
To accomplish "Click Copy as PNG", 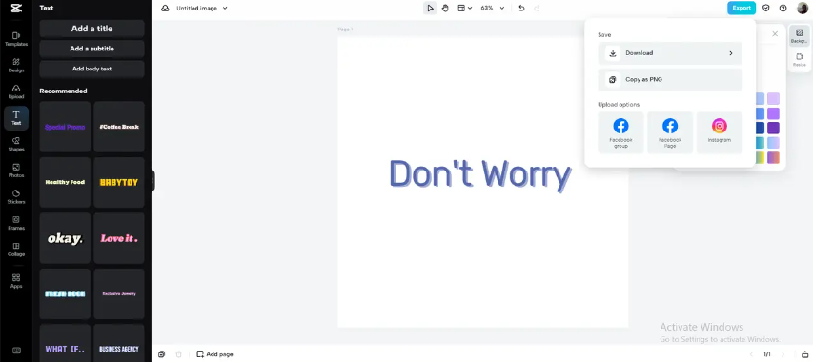I will coord(670,80).
